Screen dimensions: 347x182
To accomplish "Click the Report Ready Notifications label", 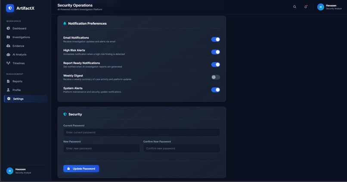I will tap(81, 63).
